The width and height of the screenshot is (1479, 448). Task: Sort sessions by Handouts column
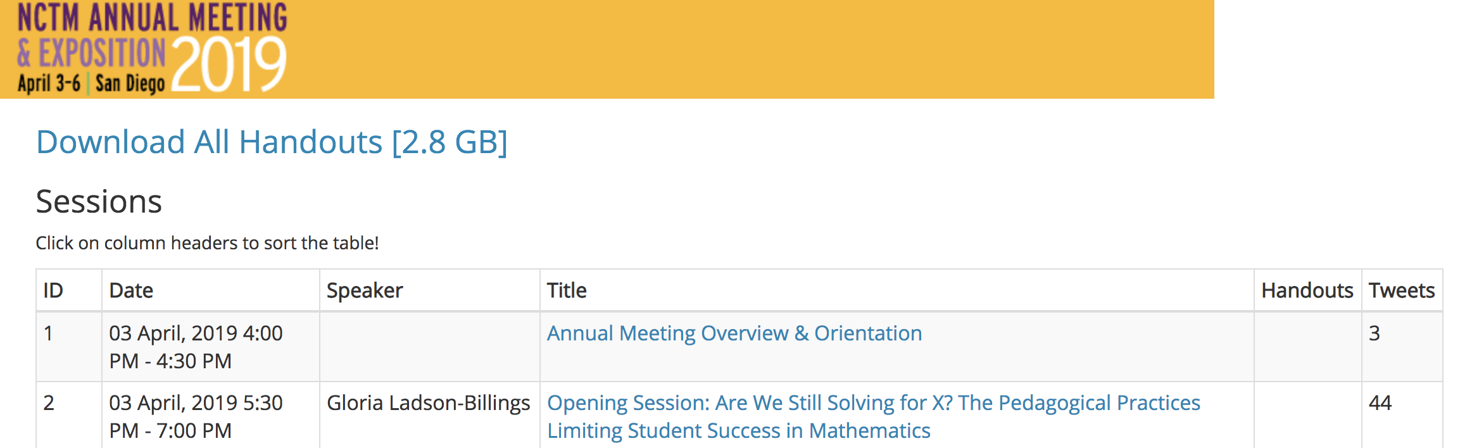[x=1307, y=290]
